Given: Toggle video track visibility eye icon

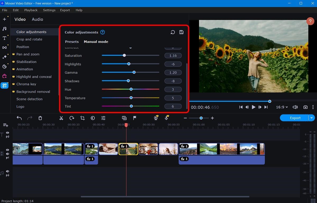Looking at the screenshot, I should click(x=8, y=150).
